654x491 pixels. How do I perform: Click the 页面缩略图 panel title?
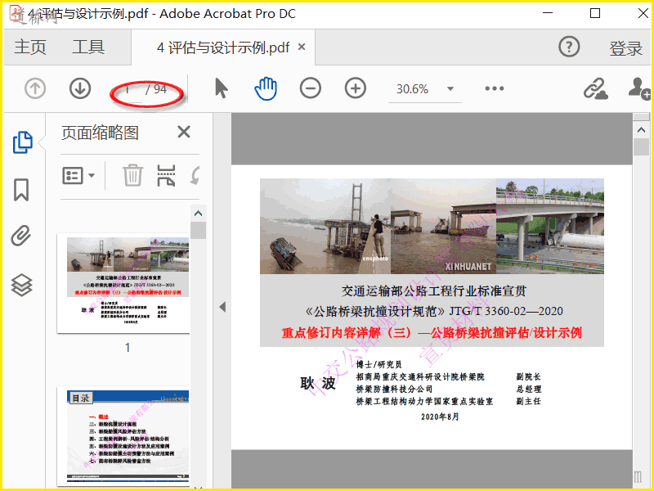pos(100,133)
